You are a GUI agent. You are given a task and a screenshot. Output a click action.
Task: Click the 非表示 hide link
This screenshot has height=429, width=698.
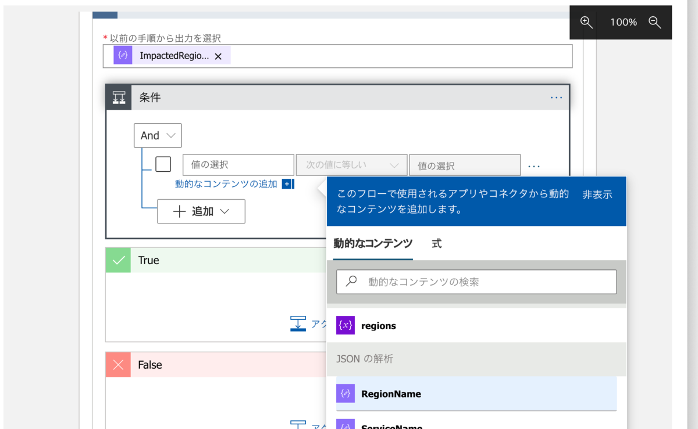tap(597, 195)
